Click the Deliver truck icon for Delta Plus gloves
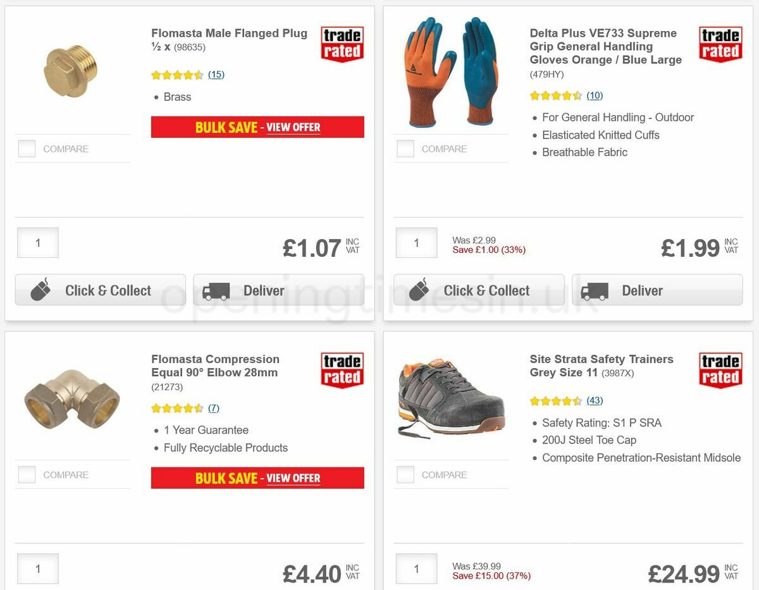Screen dimensions: 759x590 [595, 290]
